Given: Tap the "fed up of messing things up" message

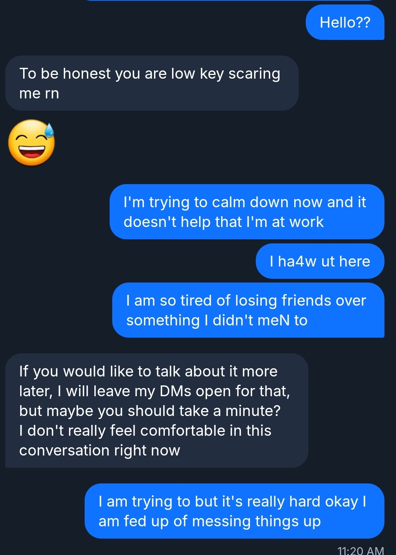Looking at the screenshot, I should tap(234, 511).
